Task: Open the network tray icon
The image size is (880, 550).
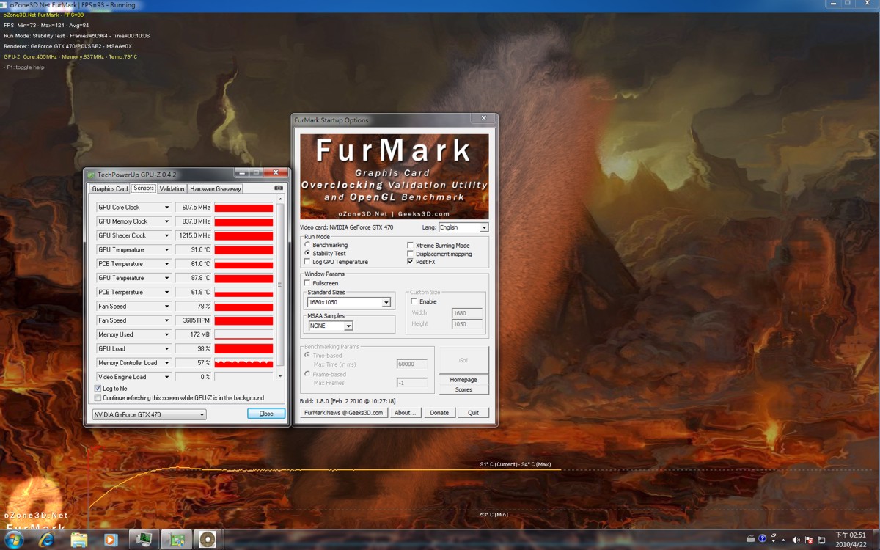Action: (x=821, y=540)
